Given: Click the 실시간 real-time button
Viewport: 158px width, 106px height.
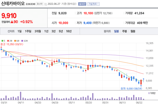Looking at the screenshot, I should 82,4.
